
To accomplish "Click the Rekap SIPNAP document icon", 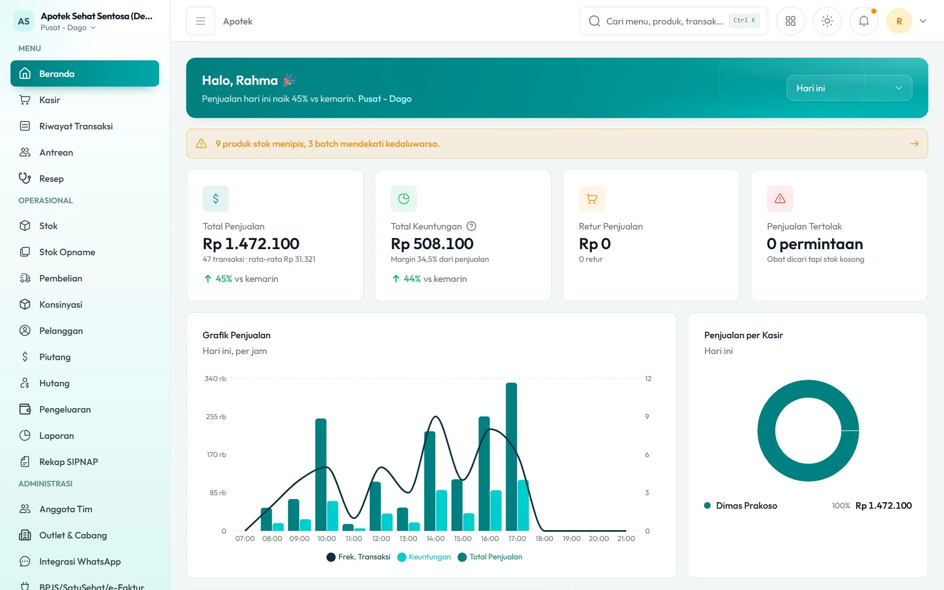I will [25, 462].
